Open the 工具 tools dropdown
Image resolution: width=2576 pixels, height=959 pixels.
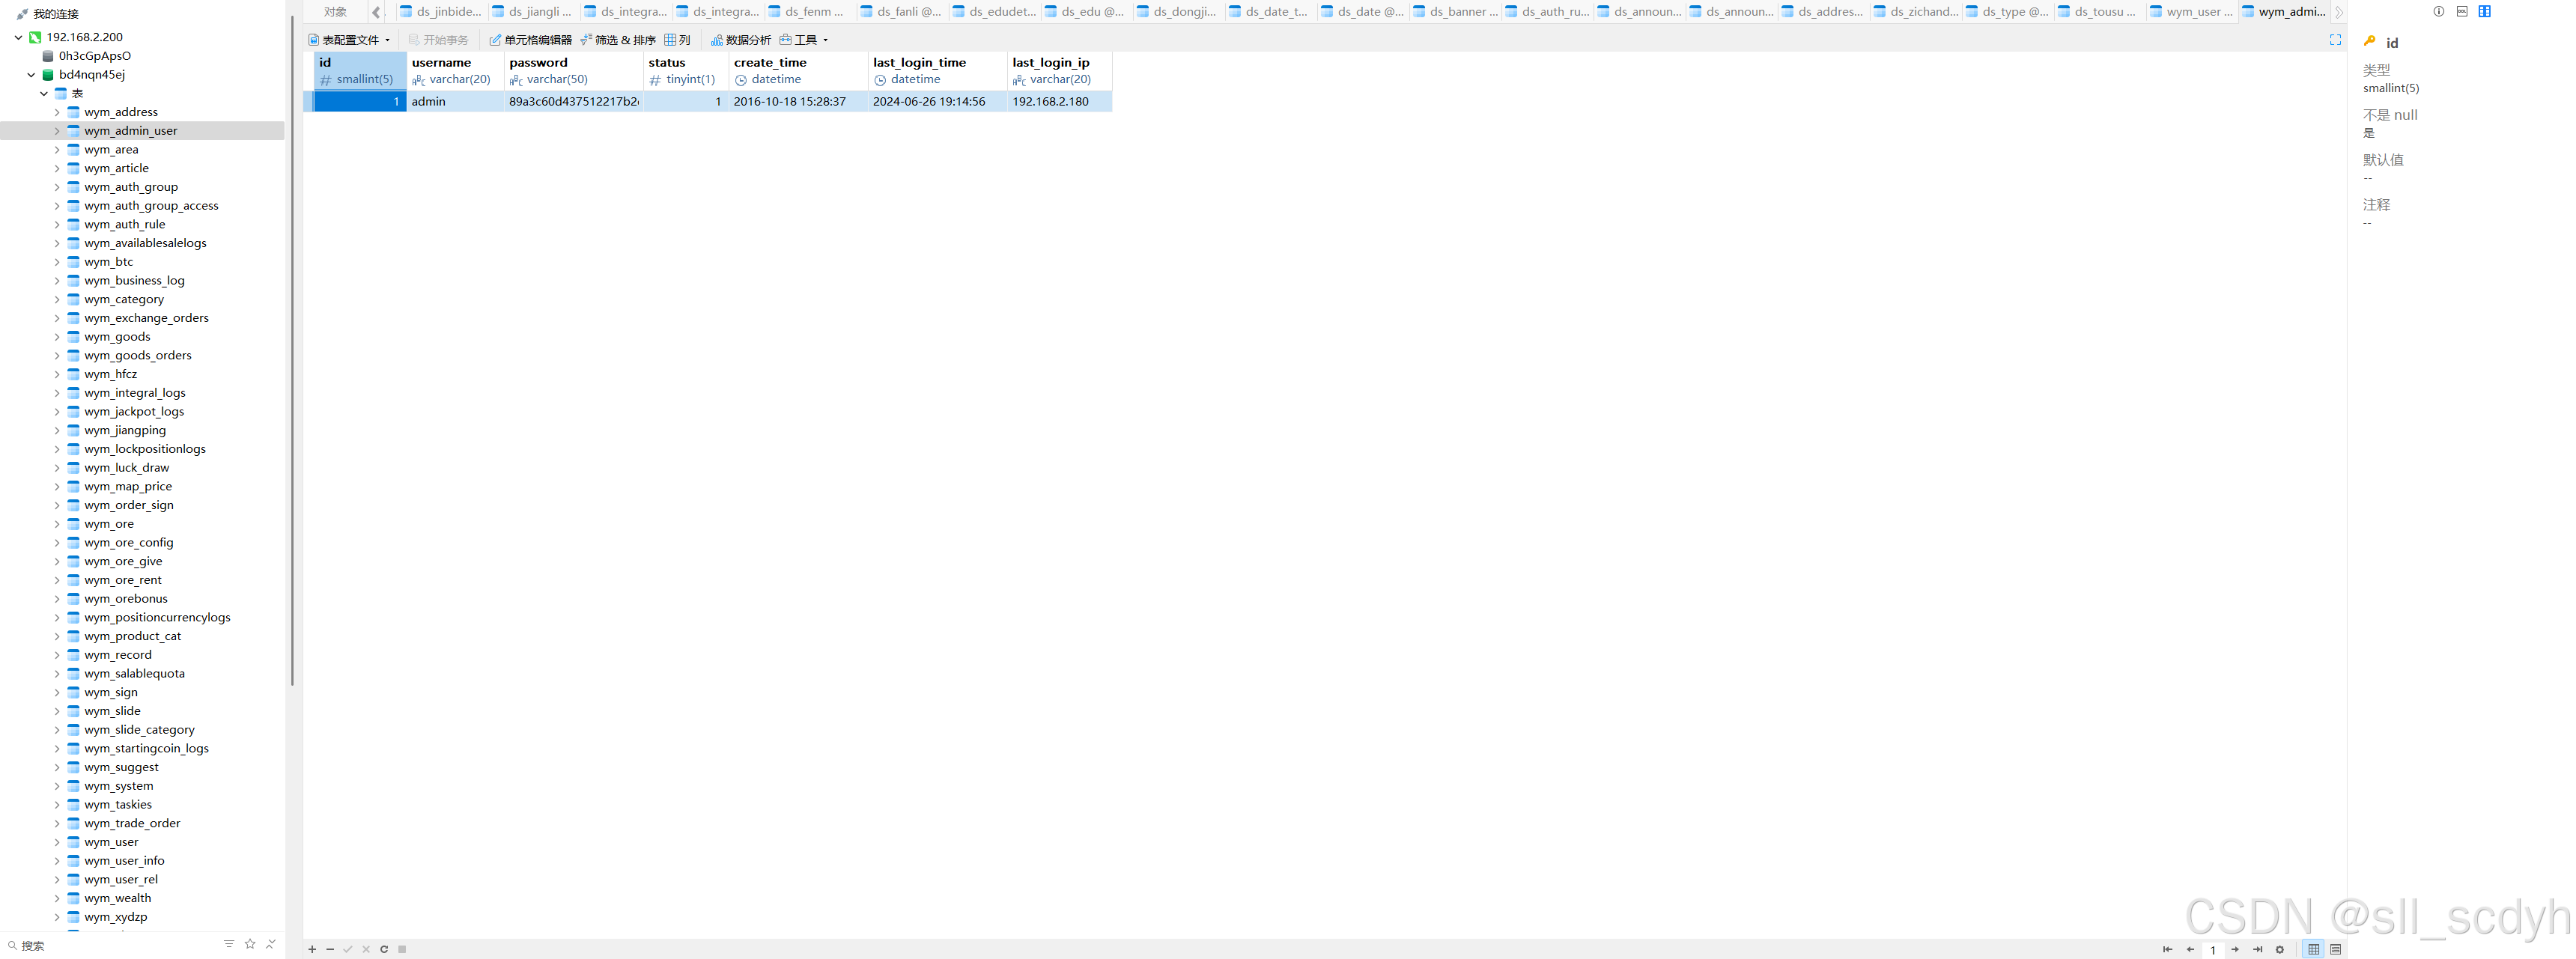tap(804, 40)
